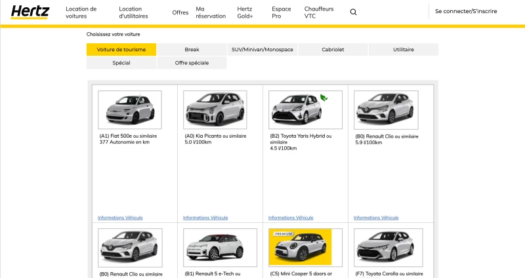Open Location d'utilitaires menu
525x278 pixels.
tap(133, 12)
